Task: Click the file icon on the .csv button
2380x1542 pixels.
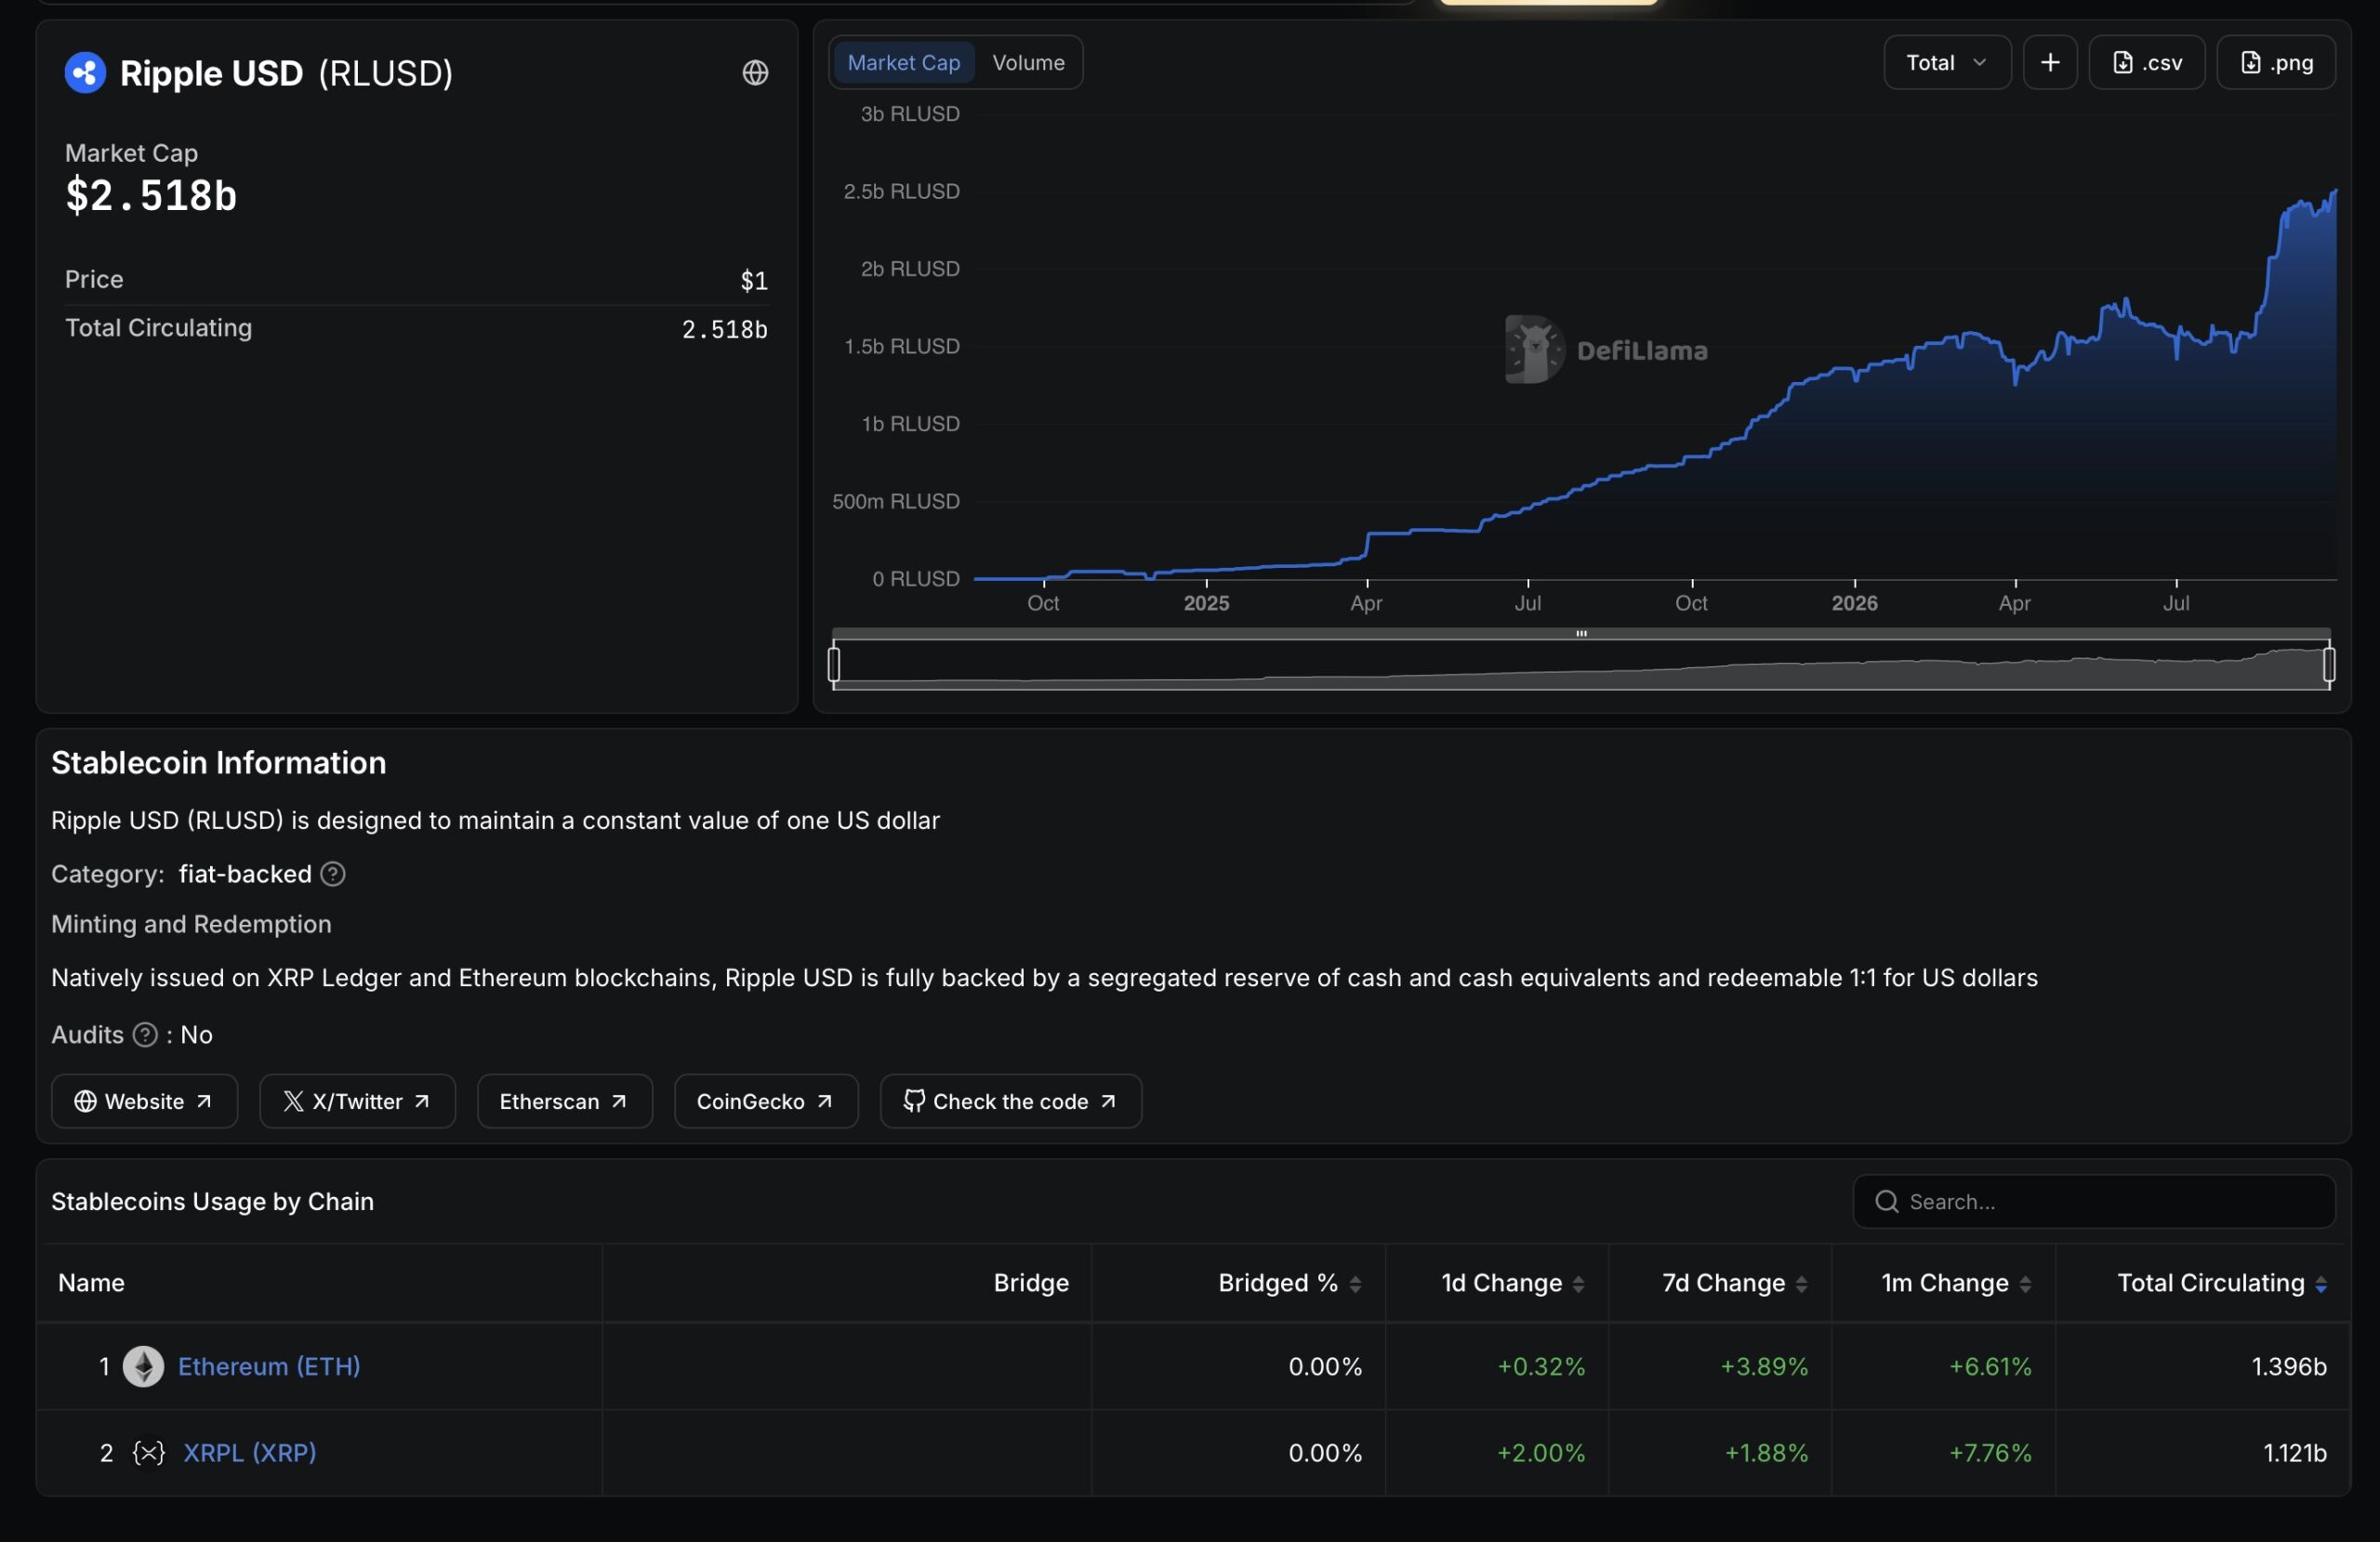Action: coord(2122,63)
